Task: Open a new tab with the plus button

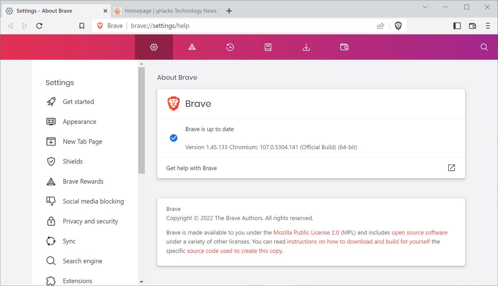Action: tap(229, 11)
